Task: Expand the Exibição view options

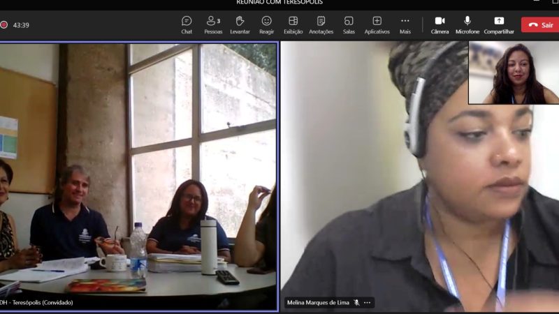Action: 293,24
